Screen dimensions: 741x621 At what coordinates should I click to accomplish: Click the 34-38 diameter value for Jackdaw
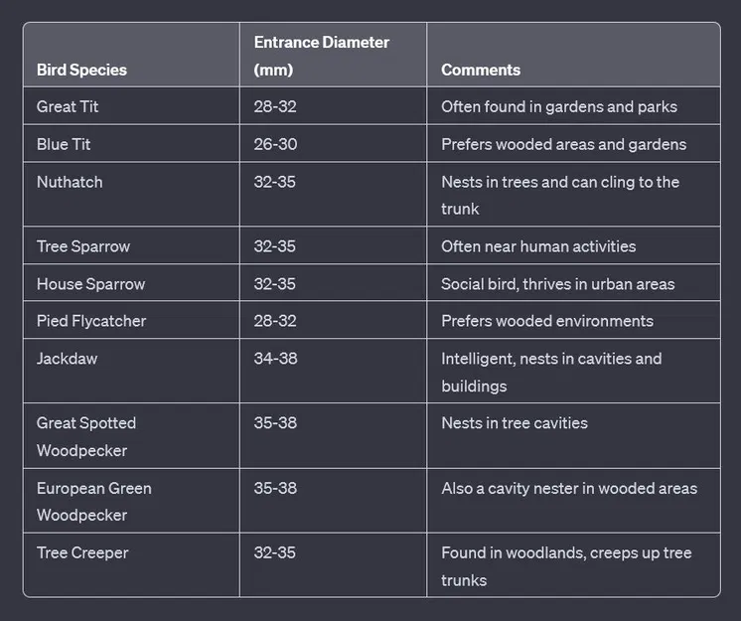pos(275,359)
